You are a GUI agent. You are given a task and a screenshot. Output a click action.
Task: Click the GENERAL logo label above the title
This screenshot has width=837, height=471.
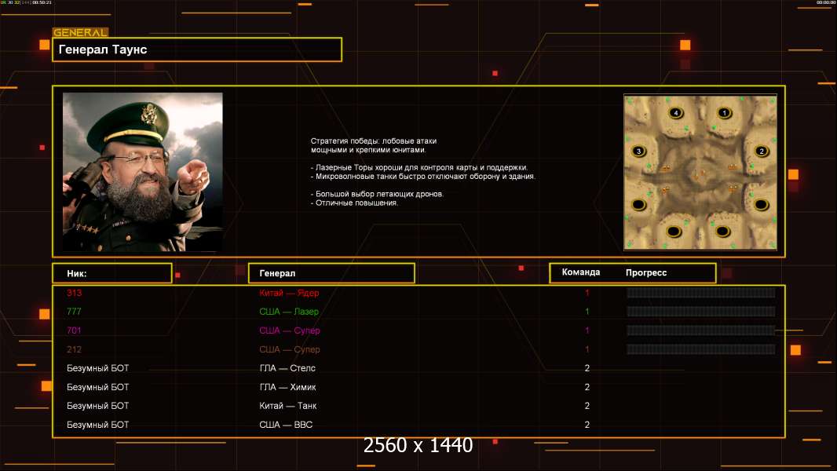coord(80,33)
